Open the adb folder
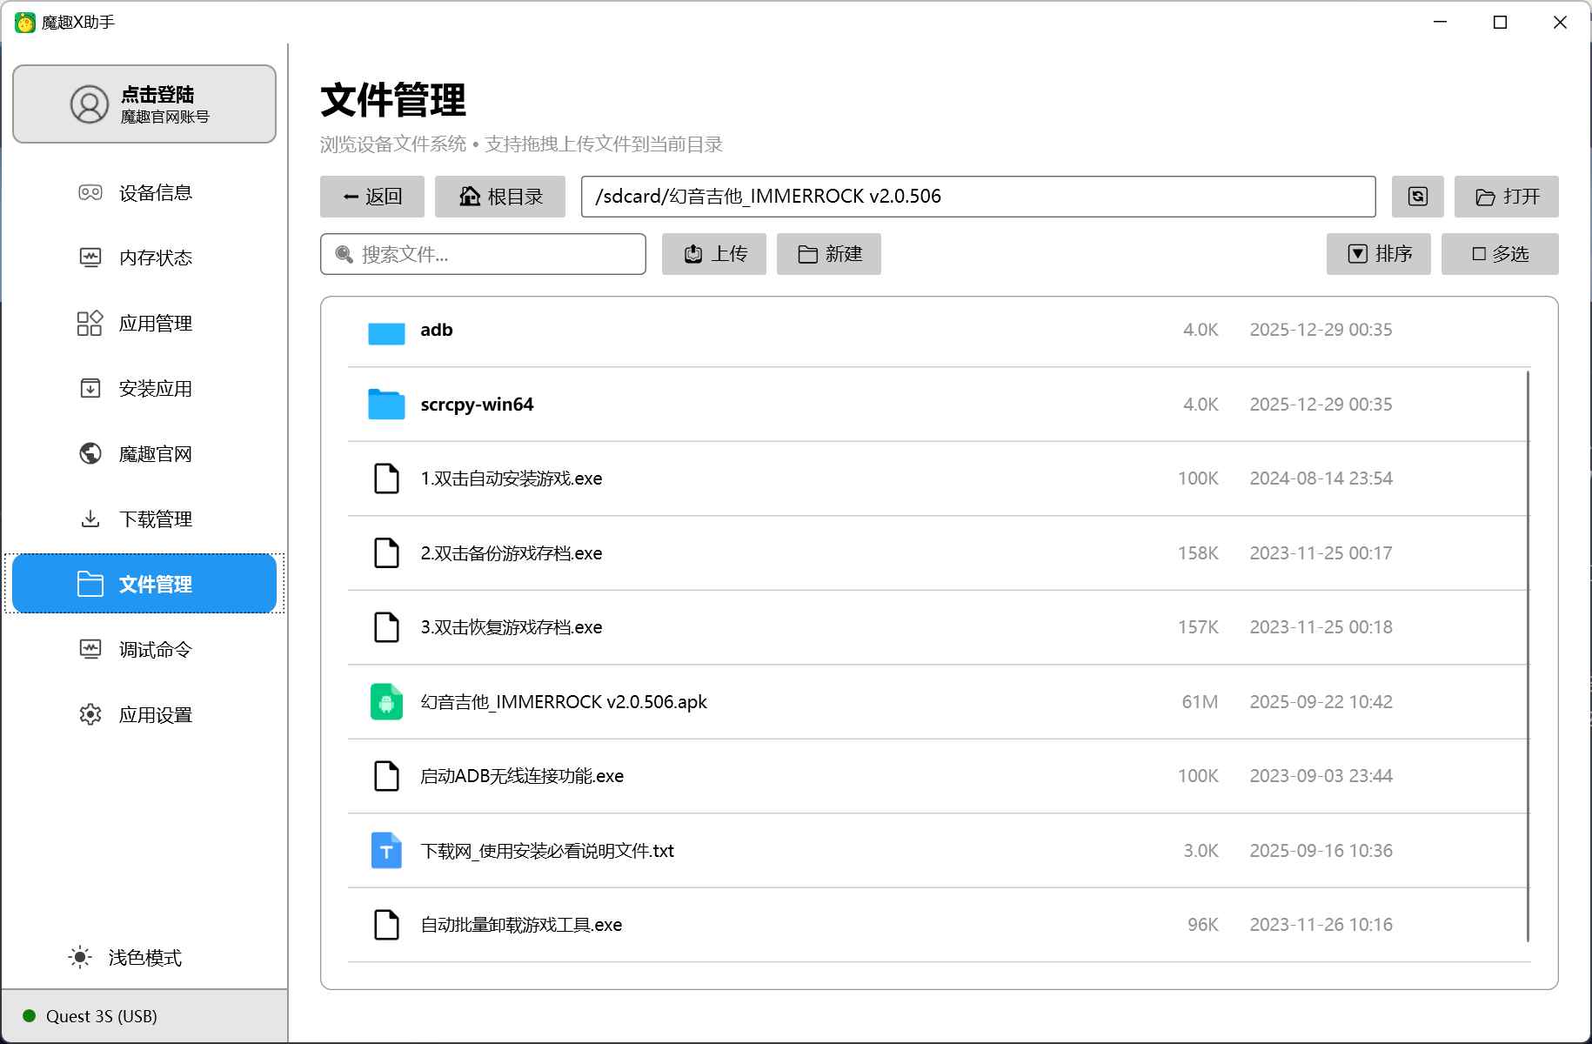1592x1044 pixels. [436, 330]
